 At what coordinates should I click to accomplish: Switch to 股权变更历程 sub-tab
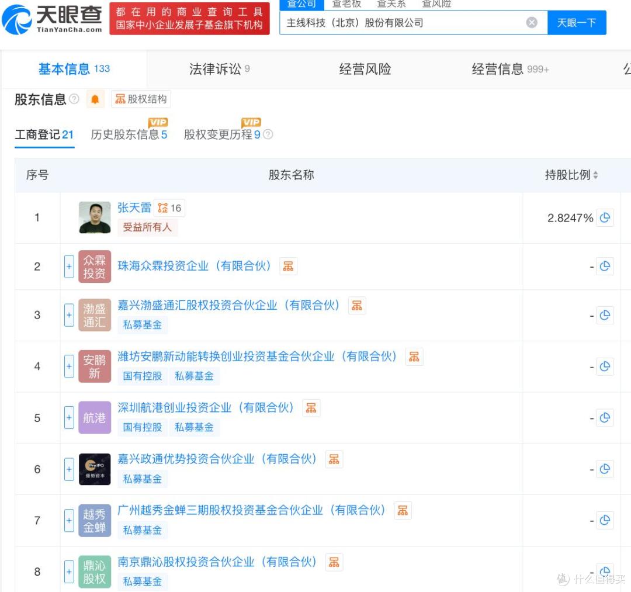[222, 134]
